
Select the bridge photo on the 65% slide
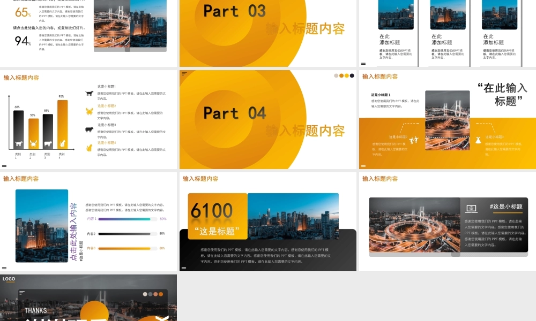(x=112, y=24)
